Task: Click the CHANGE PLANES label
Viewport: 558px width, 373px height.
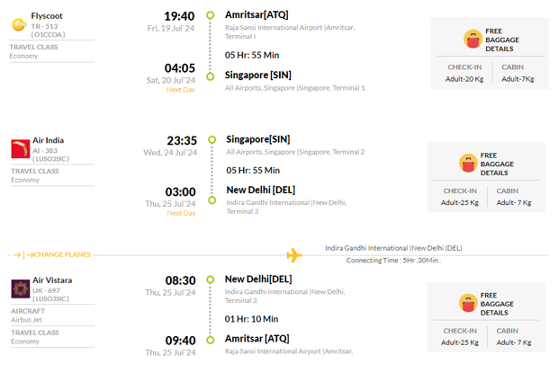Action: (62, 254)
